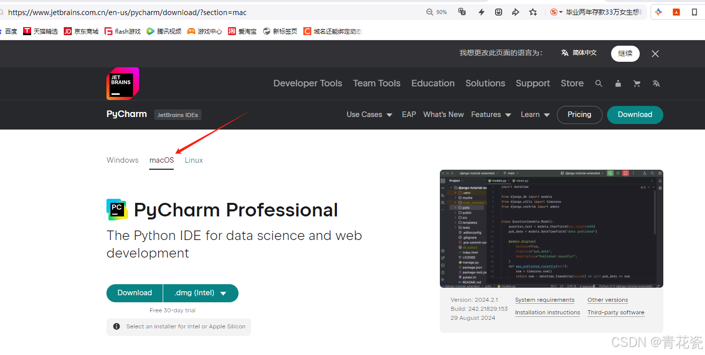Bookmark this page with the star icon
Image resolution: width=705 pixels, height=355 pixels.
pyautogui.click(x=533, y=12)
